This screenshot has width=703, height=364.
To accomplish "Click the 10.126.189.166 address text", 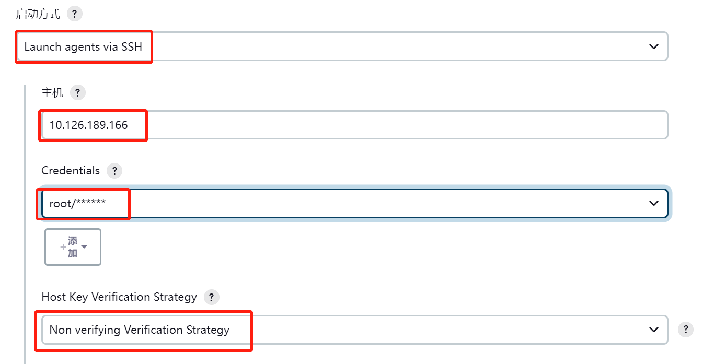I will pyautogui.click(x=88, y=125).
